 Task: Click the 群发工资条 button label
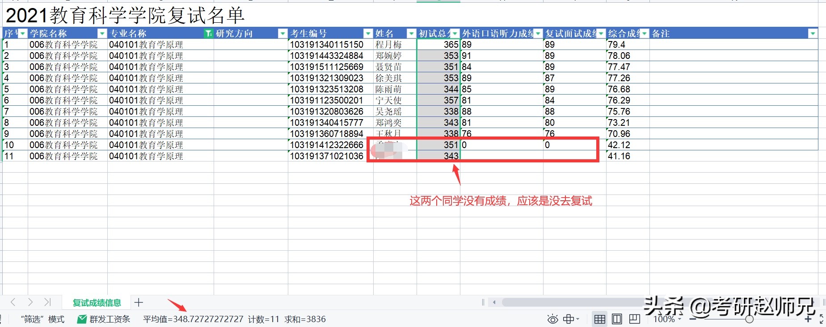coord(110,319)
